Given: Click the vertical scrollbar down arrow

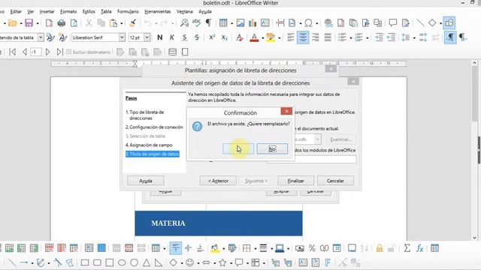Looking at the screenshot, I should (x=475, y=238).
